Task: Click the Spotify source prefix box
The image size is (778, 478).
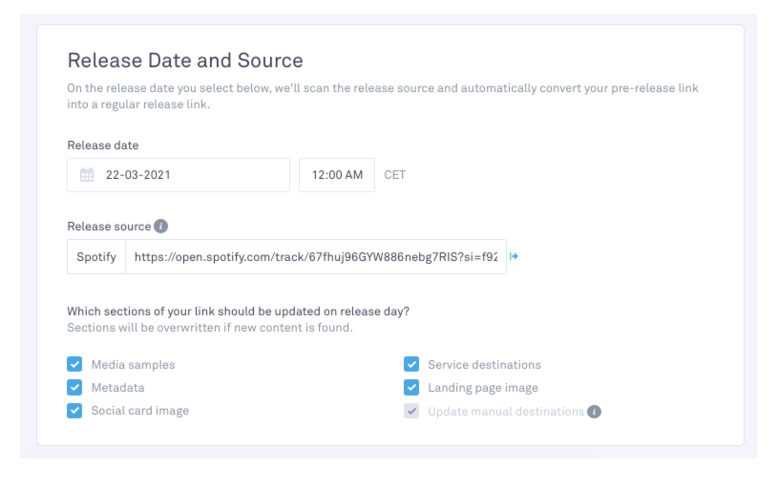Action: click(x=96, y=257)
